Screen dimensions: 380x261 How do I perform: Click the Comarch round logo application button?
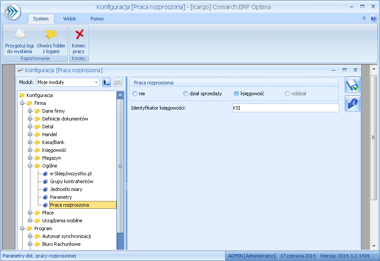click(13, 12)
